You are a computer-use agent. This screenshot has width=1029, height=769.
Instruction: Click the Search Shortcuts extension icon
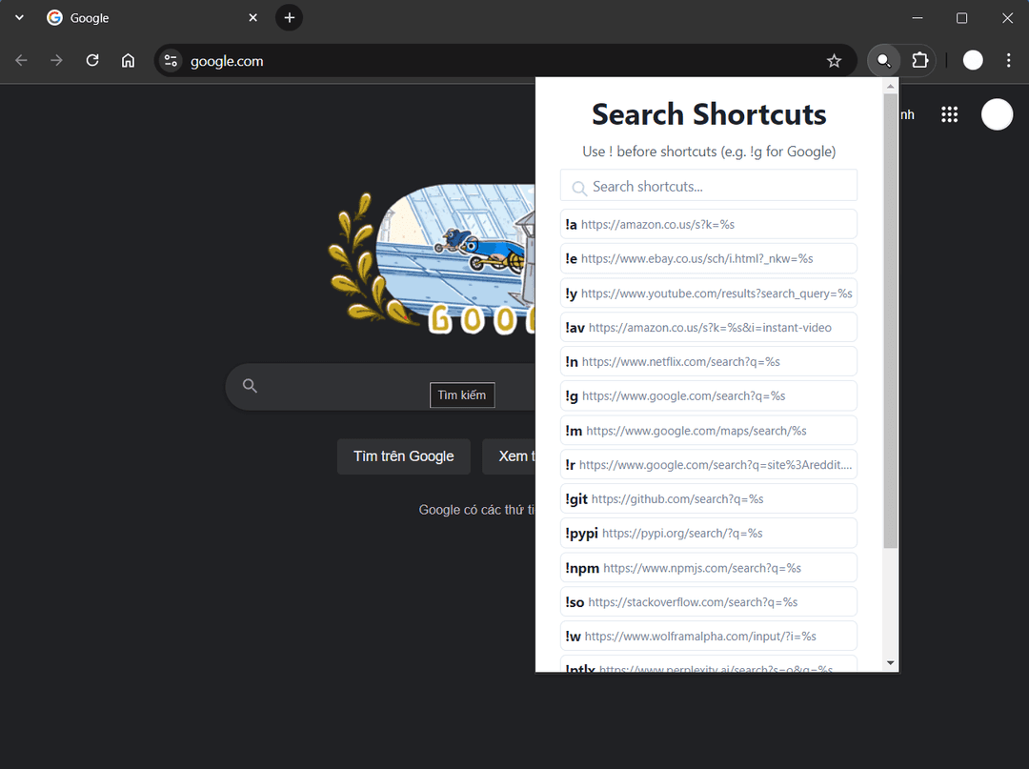[x=884, y=61]
